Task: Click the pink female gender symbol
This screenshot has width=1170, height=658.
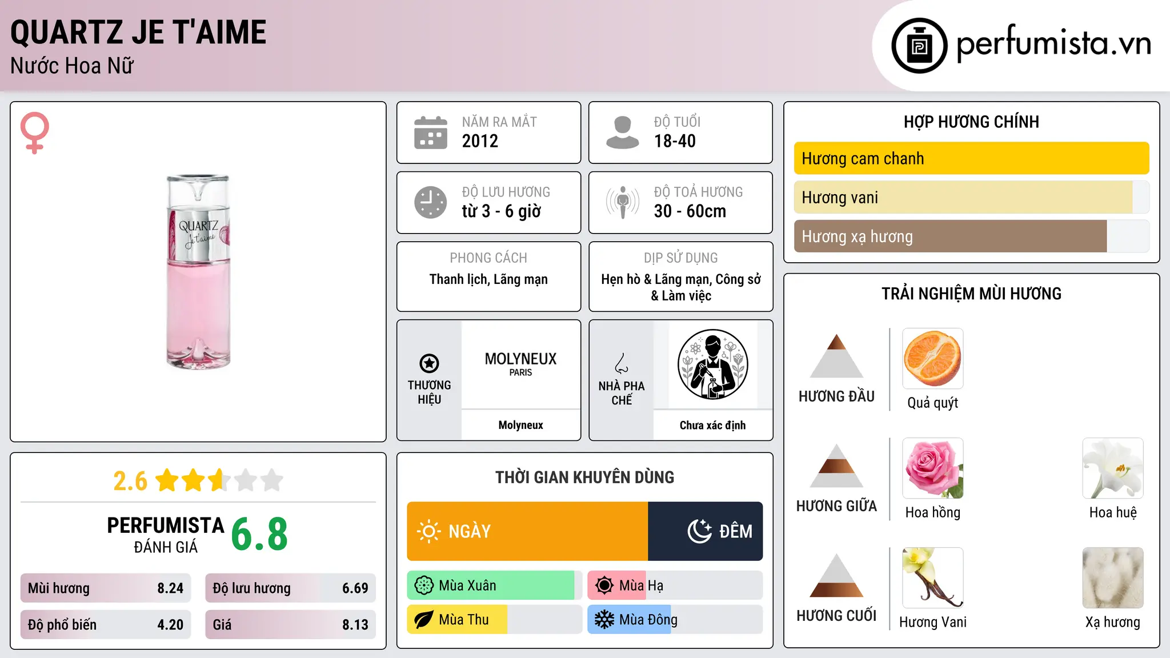Action: pos(35,133)
